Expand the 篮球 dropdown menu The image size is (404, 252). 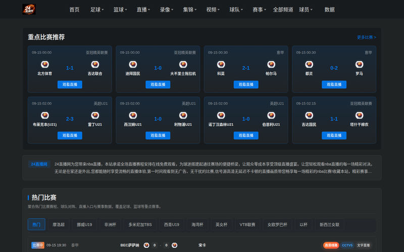pos(120,10)
